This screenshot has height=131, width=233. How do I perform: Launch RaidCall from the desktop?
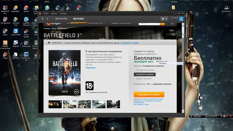pyautogui.click(x=16, y=44)
